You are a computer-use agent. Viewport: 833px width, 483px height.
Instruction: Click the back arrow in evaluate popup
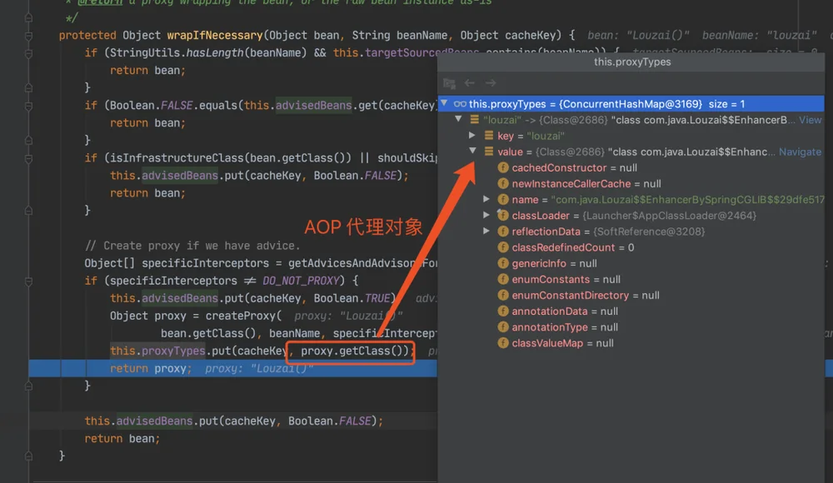(x=470, y=83)
